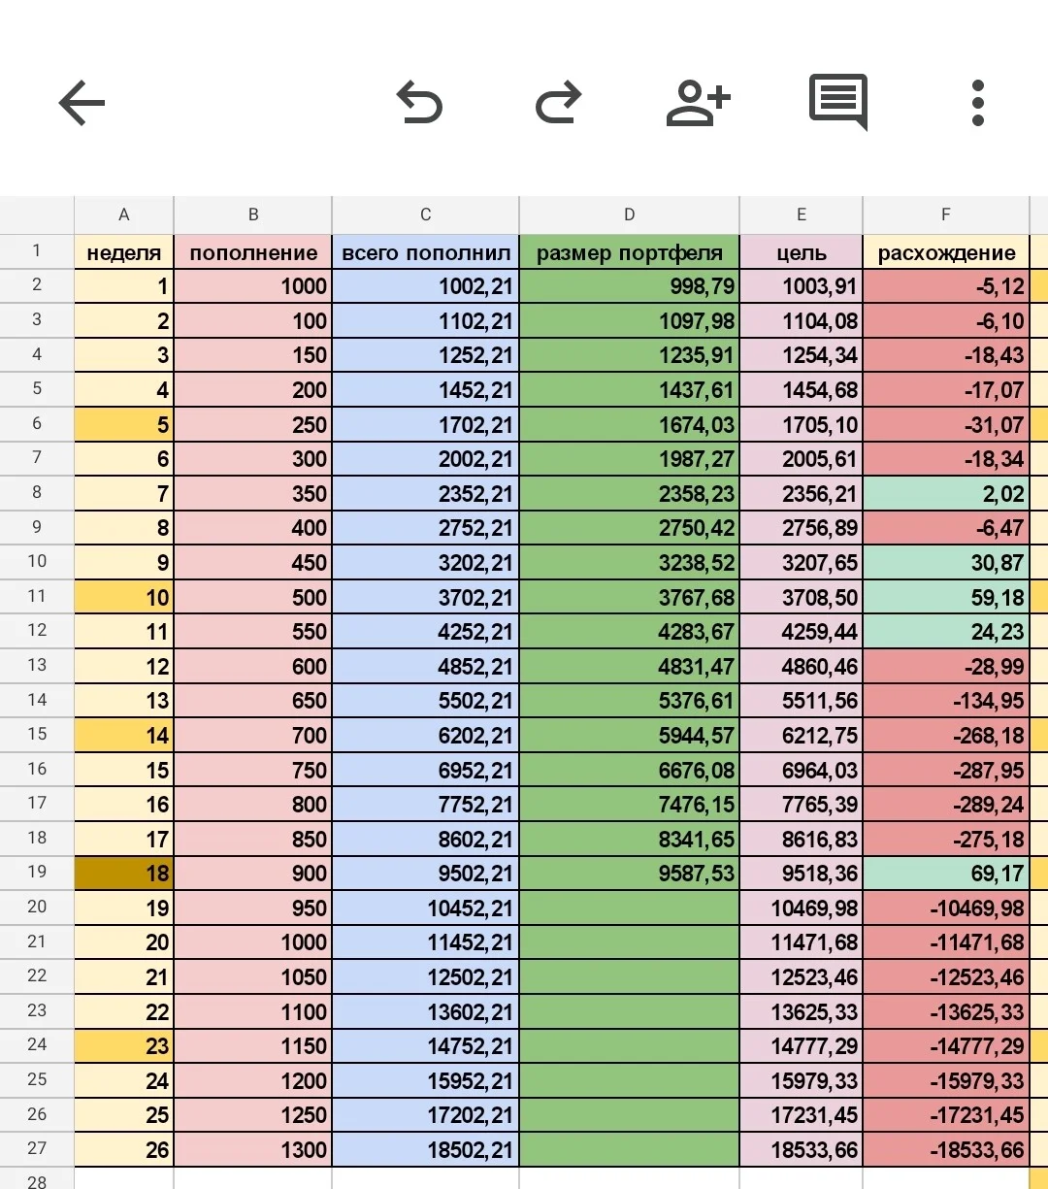The height and width of the screenshot is (1189, 1048).
Task: Select row 19 header
Action: (37, 872)
